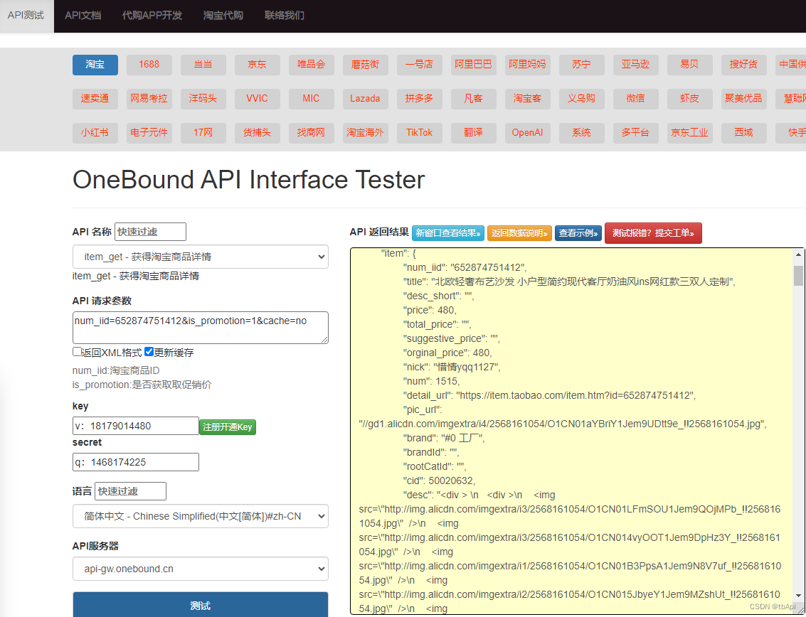Screen dimensions: 806x617
Task: Choose the 西域 platform
Action: coord(744,133)
